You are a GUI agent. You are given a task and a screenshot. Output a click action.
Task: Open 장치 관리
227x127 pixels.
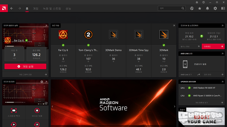click(213, 74)
